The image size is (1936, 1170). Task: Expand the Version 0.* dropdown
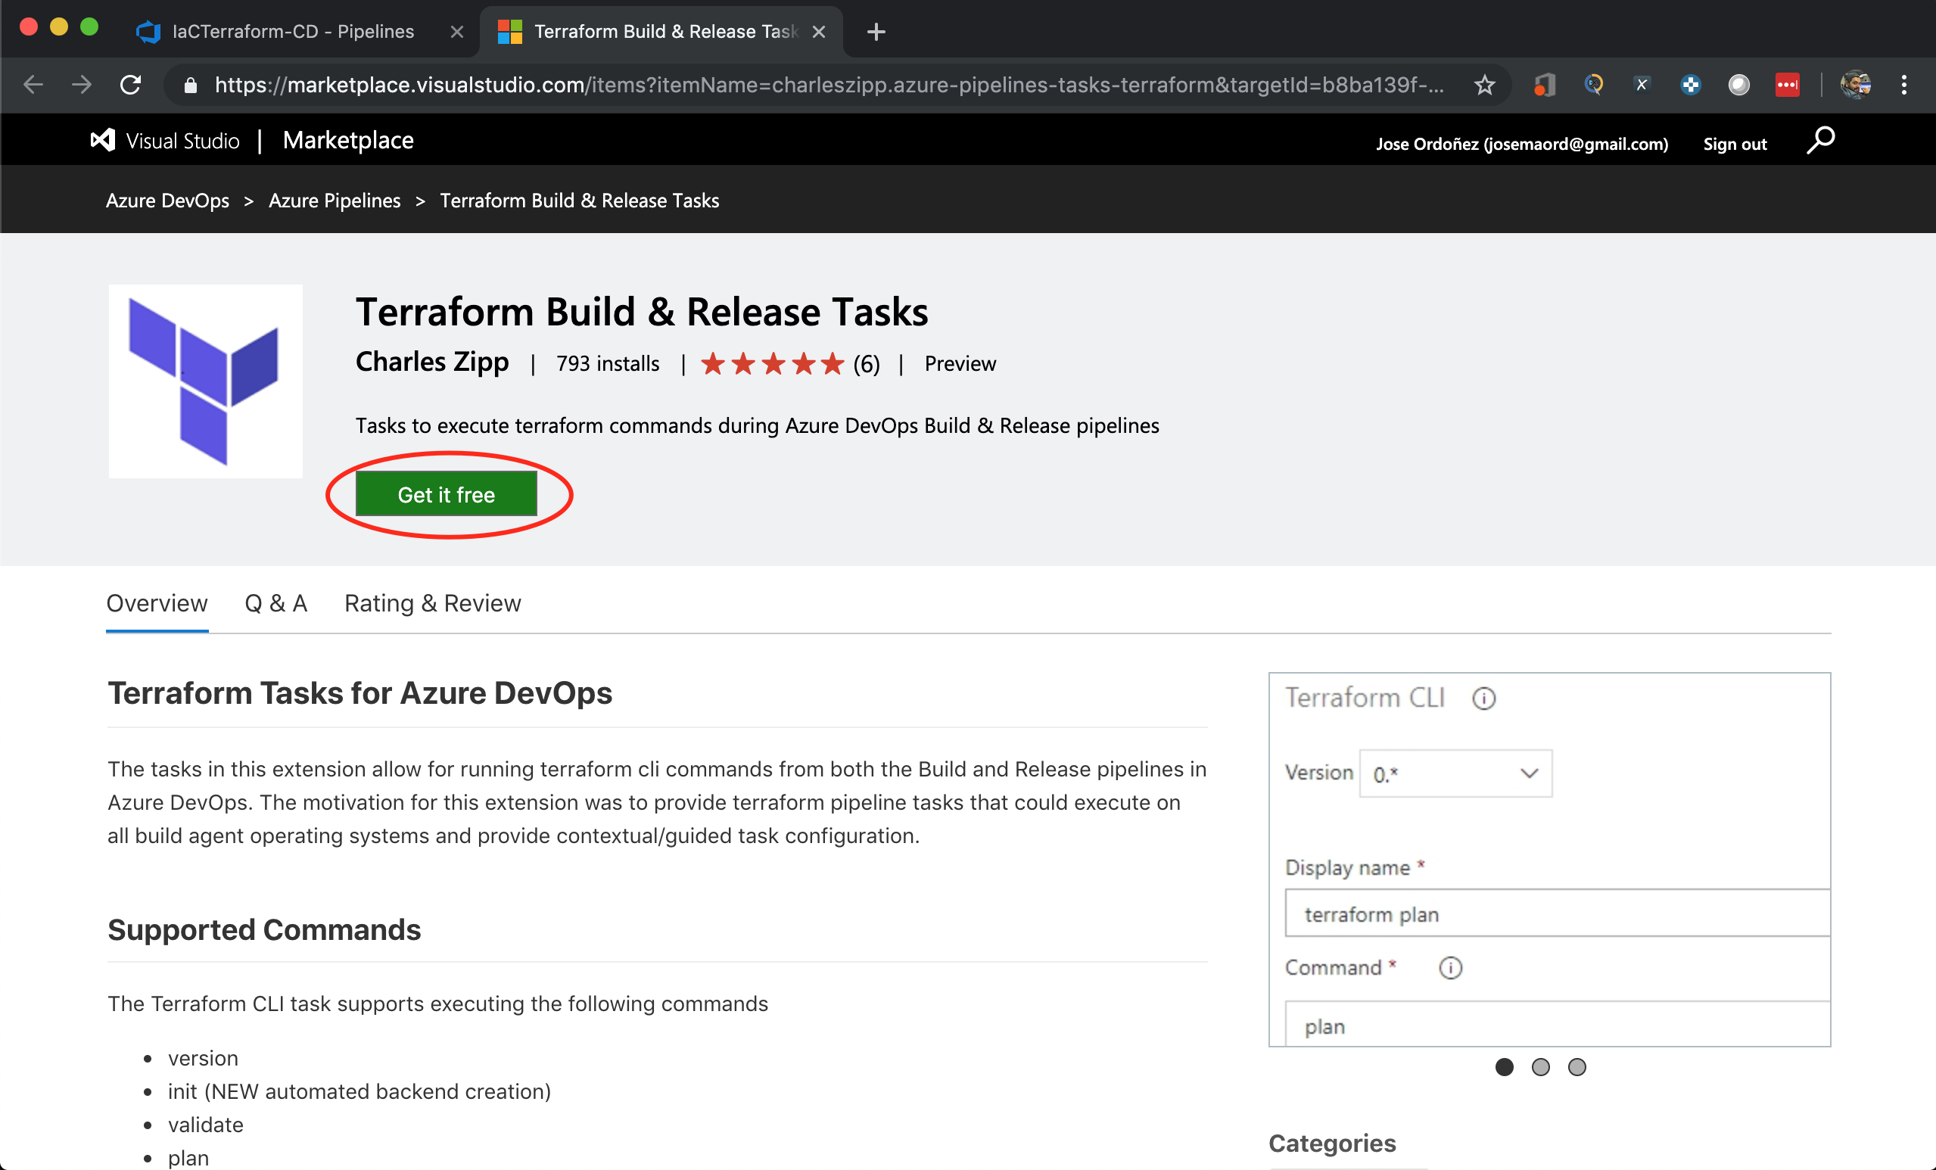pos(1455,773)
